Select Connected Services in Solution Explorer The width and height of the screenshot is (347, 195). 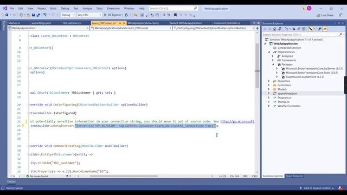pos(289,48)
